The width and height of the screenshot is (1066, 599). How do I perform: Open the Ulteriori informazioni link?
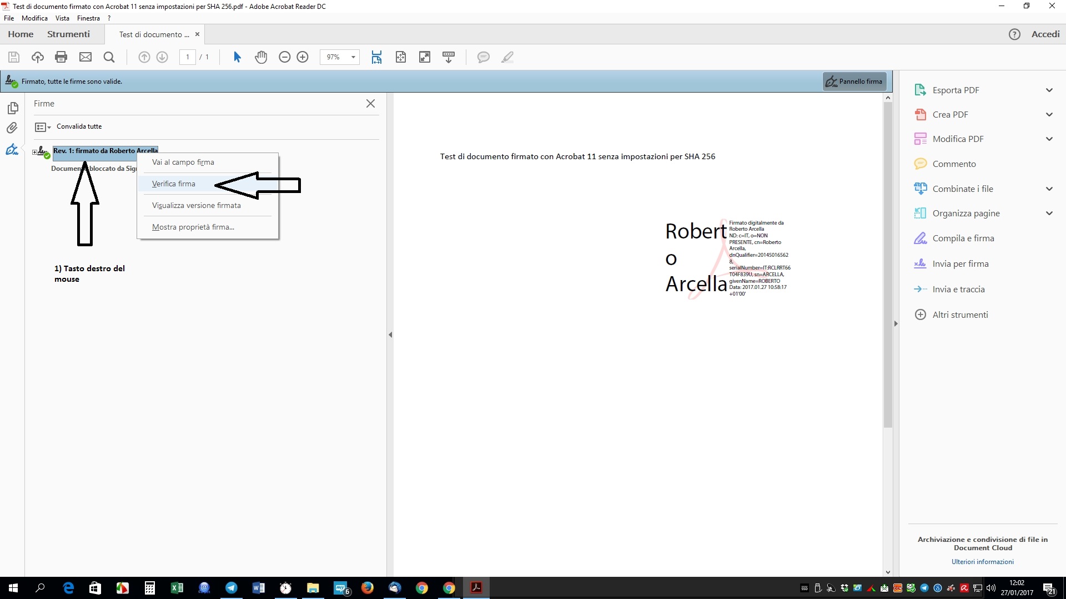pos(982,562)
